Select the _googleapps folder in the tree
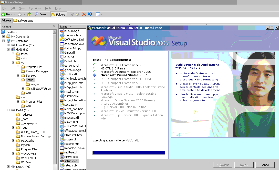 pyautogui.click(x=29, y=123)
